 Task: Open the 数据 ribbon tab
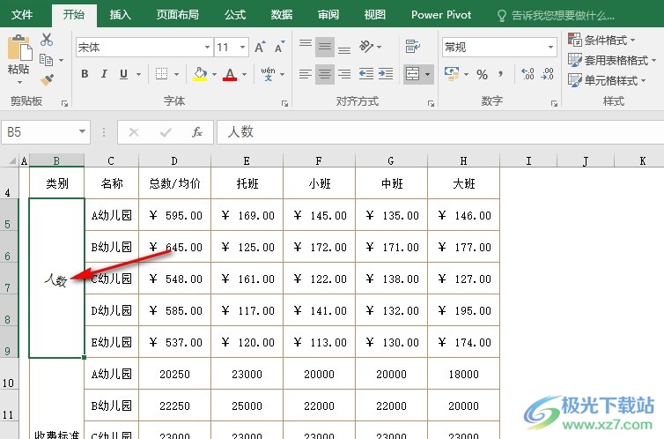(x=282, y=15)
